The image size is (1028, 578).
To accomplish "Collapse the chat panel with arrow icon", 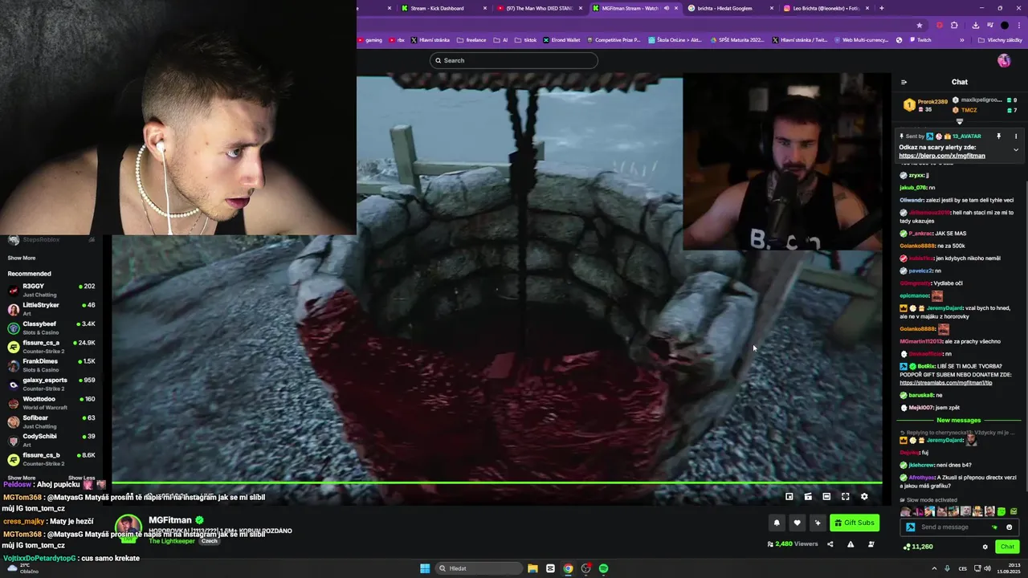I will coord(904,82).
